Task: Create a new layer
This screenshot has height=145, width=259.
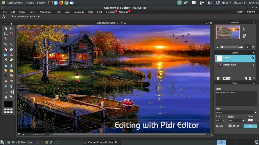Action: [x=246, y=79]
